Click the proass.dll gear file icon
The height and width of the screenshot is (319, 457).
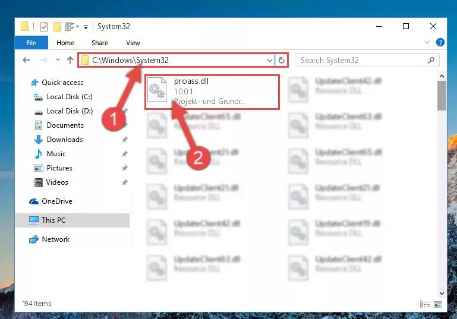coord(157,90)
